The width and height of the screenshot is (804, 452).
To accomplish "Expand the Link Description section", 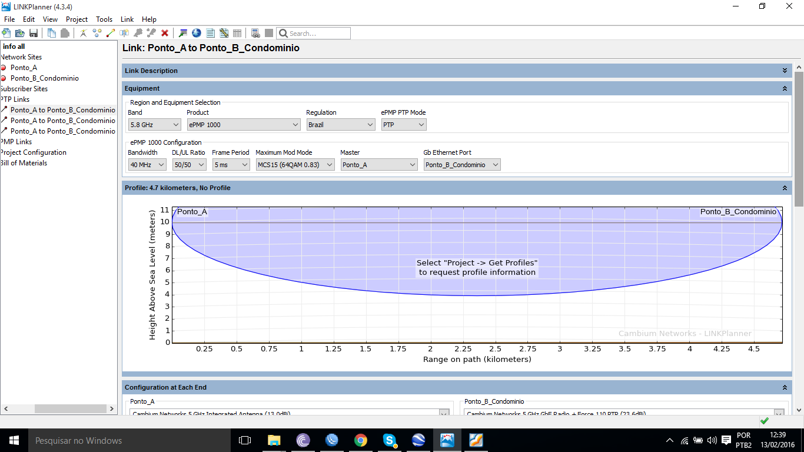I will (785, 71).
